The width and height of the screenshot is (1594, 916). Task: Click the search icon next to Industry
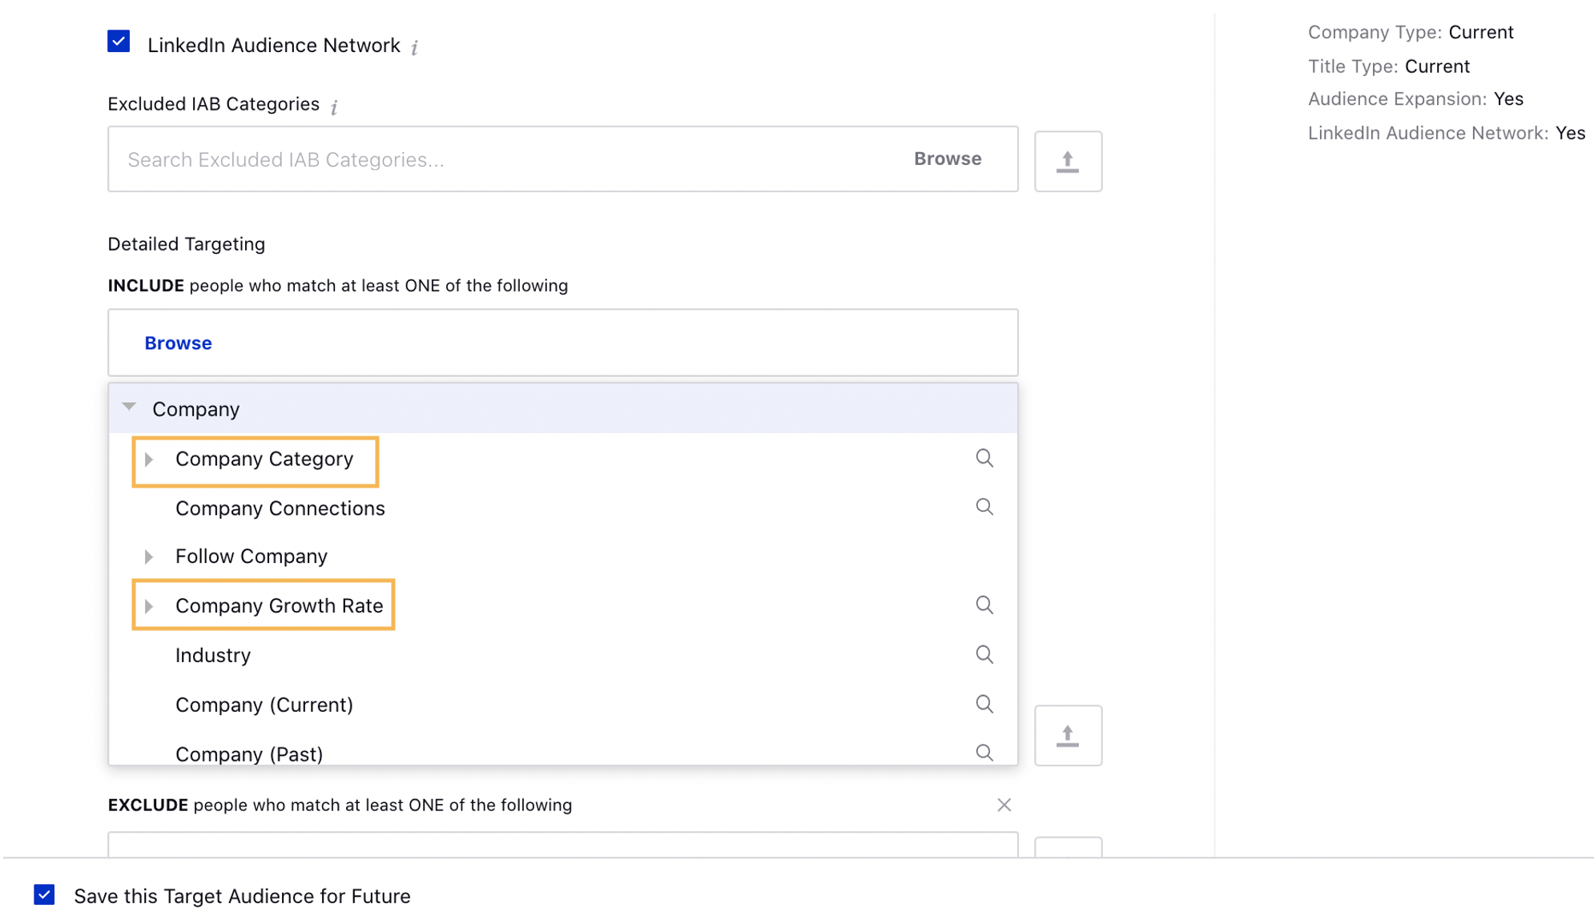tap(983, 654)
